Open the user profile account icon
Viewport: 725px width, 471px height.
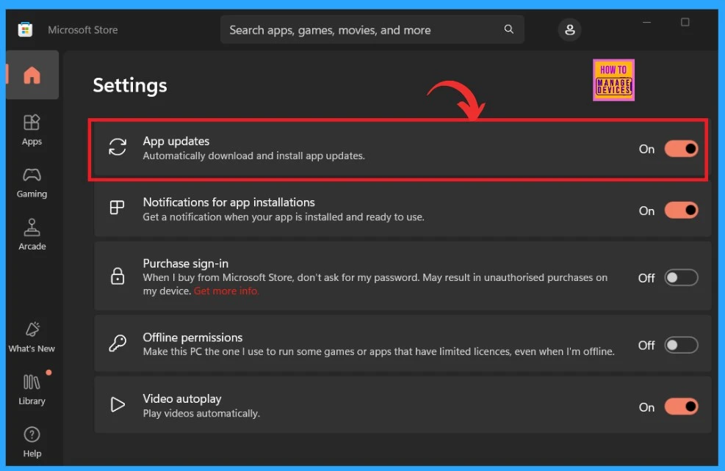(x=570, y=29)
